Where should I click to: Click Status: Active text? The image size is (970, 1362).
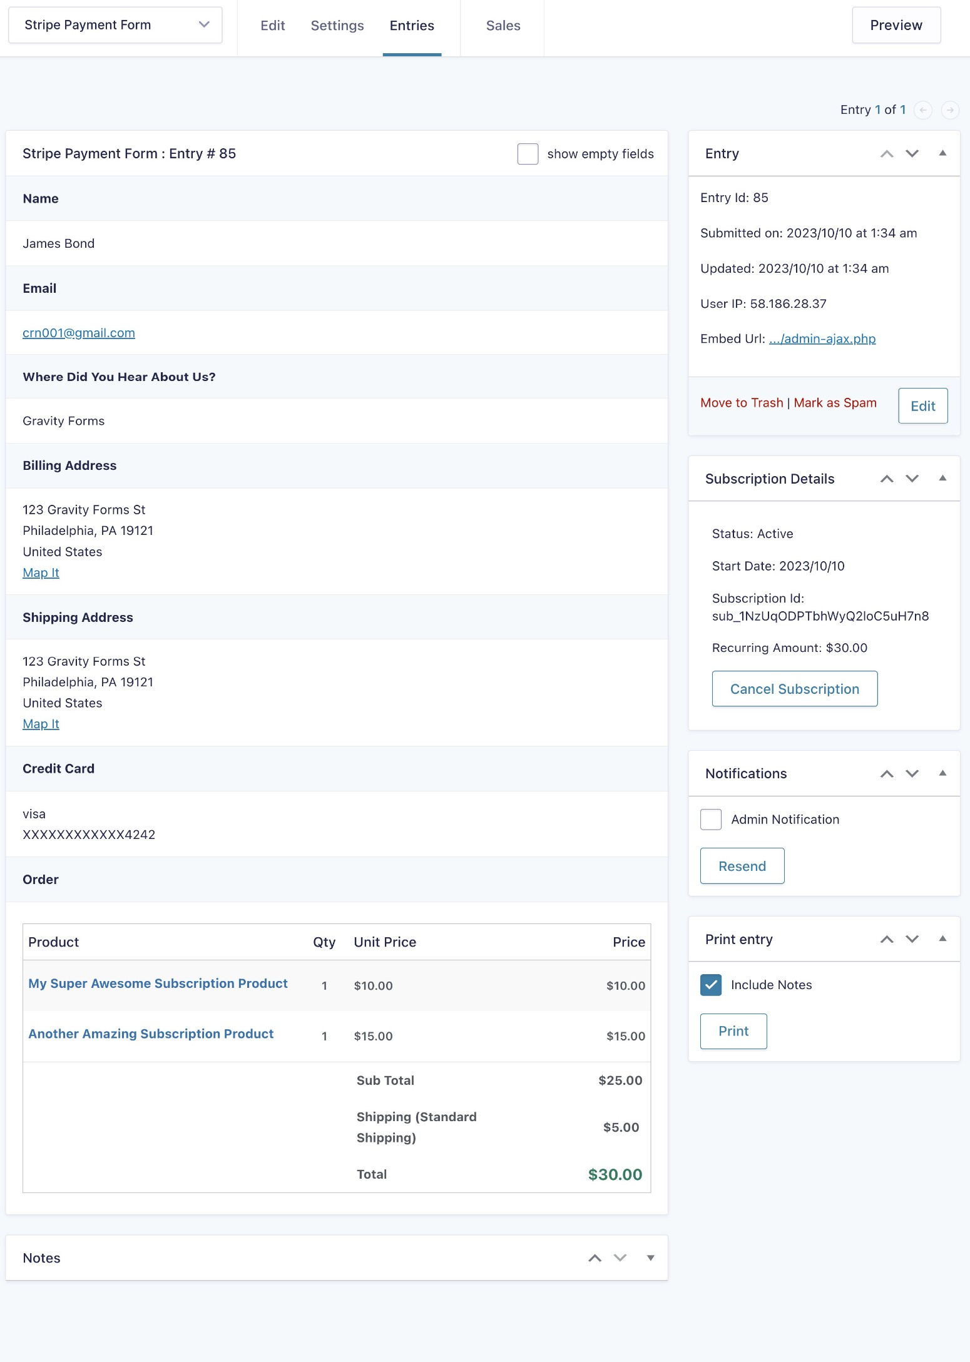[753, 534]
